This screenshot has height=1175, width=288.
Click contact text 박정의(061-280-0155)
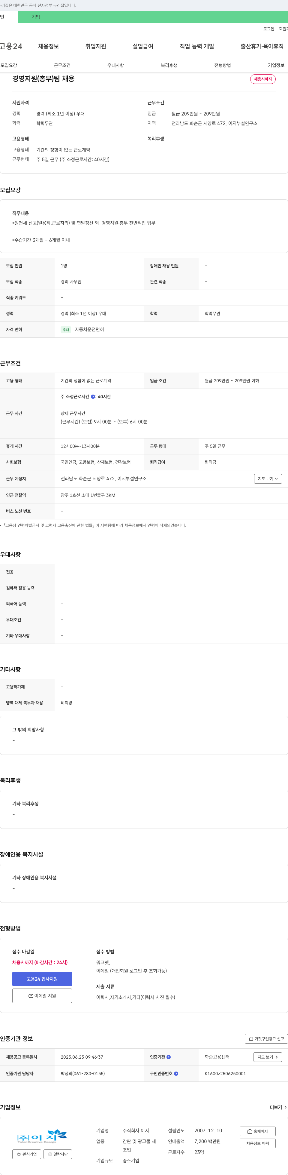point(82,1073)
